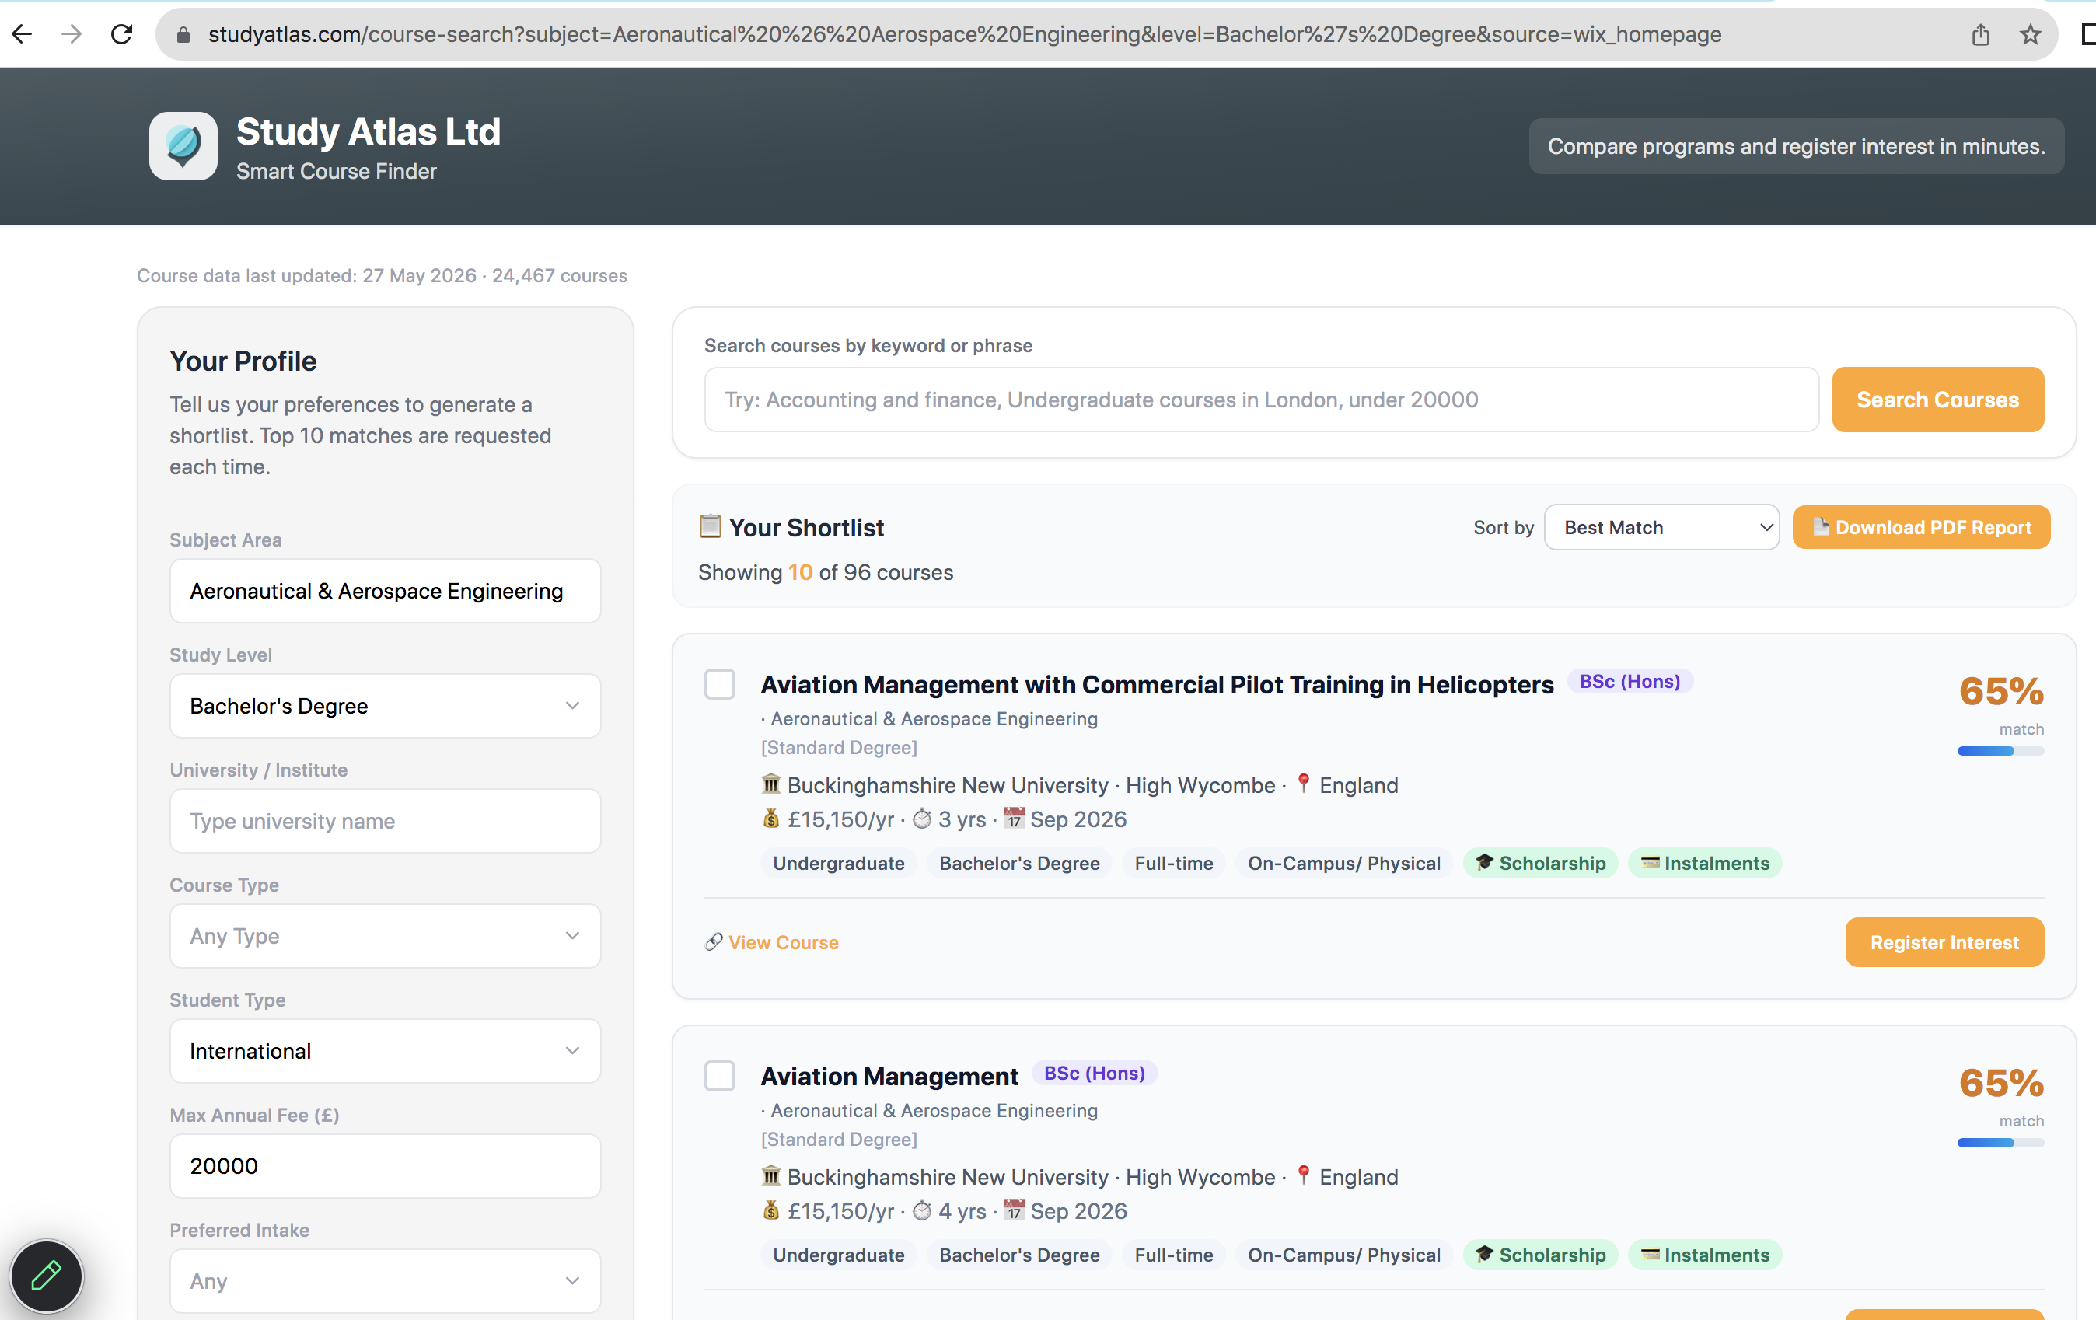
Task: Click graduation cap icon on Aviation Management Scholarship tag
Action: click(1484, 1254)
